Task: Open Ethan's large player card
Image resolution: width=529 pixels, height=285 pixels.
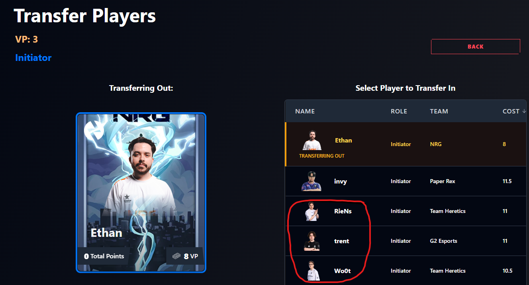Action: tap(141, 193)
